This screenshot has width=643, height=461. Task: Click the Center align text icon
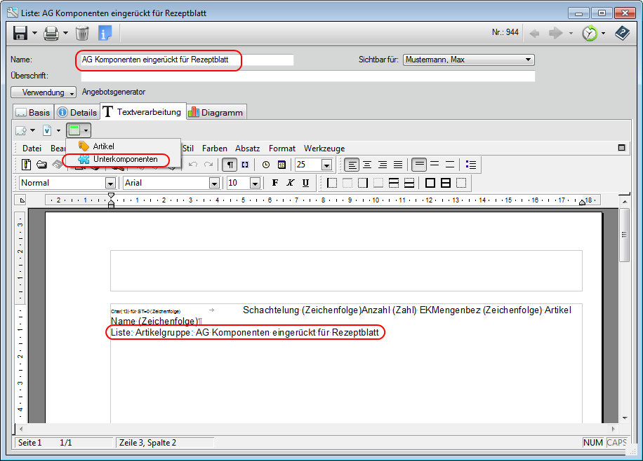367,165
